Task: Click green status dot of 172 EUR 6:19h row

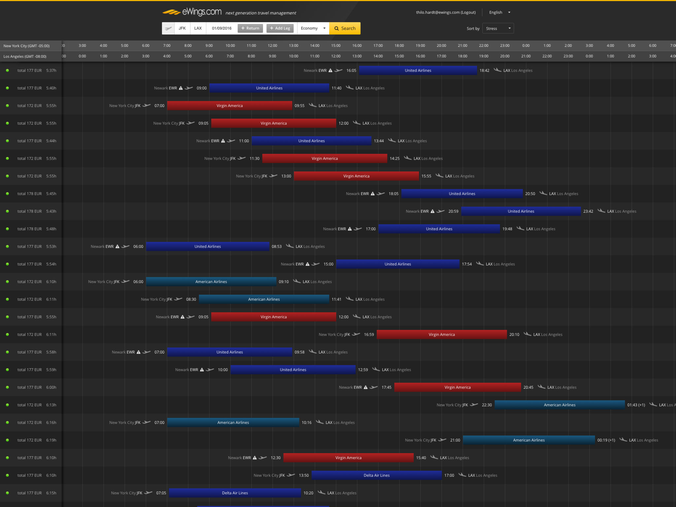Action: click(x=7, y=440)
